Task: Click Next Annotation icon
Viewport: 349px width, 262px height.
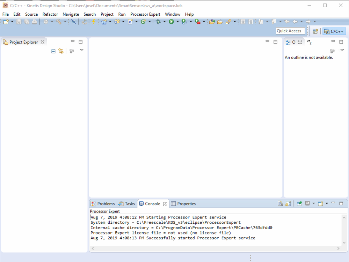Action: pyautogui.click(x=261, y=22)
